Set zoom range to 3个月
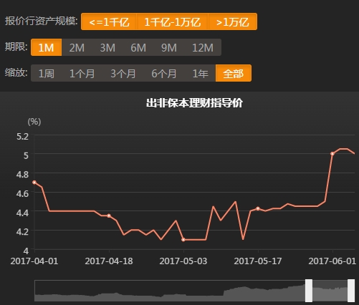 (x=123, y=73)
